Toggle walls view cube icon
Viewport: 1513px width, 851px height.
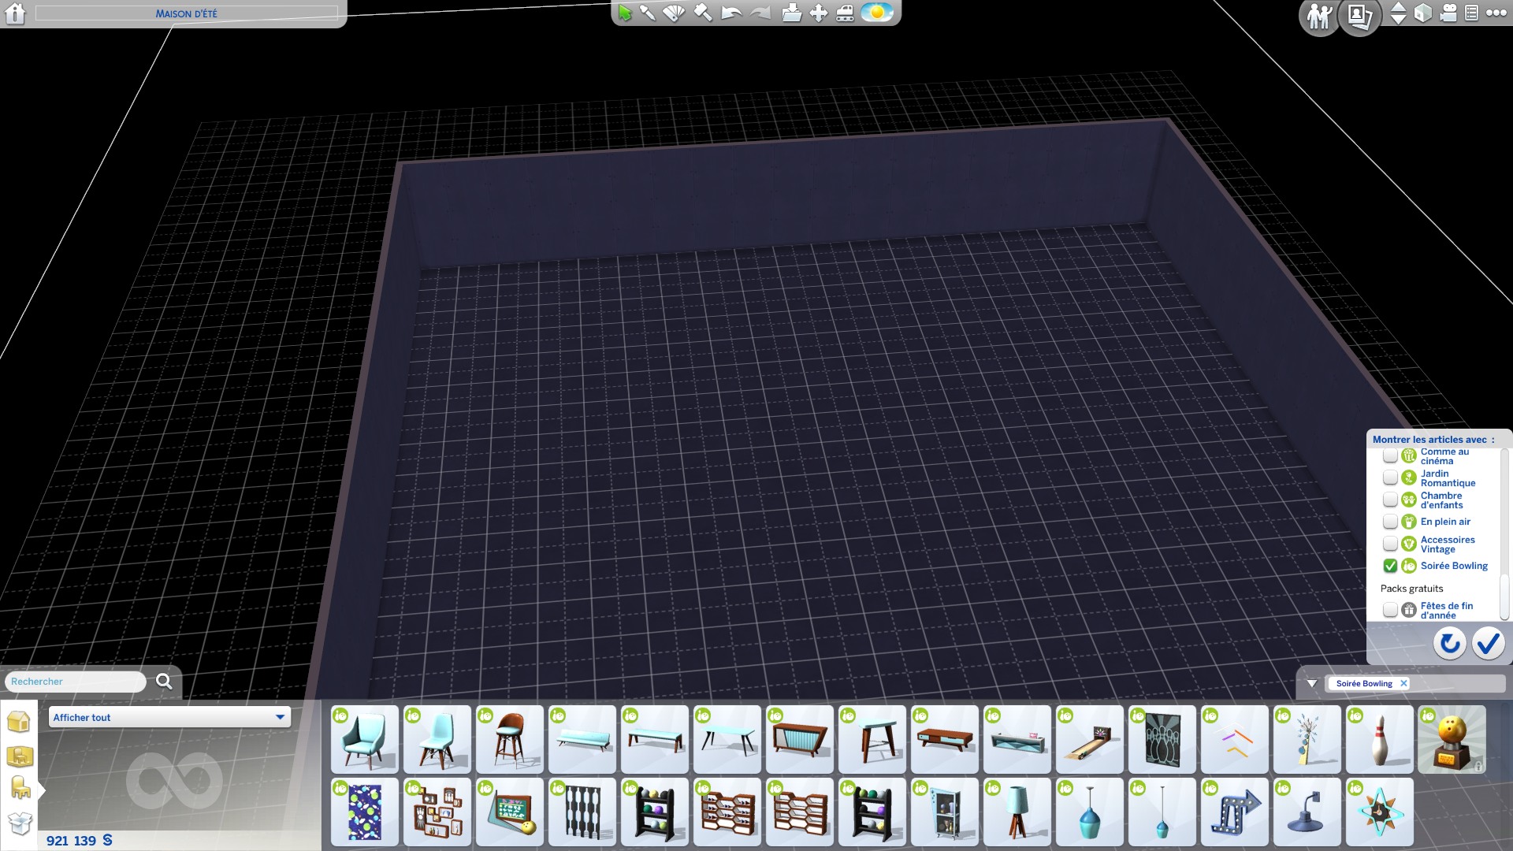(1423, 13)
